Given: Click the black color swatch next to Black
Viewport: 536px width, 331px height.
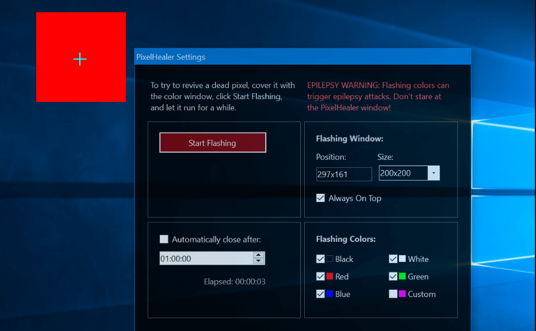Looking at the screenshot, I should 329,259.
